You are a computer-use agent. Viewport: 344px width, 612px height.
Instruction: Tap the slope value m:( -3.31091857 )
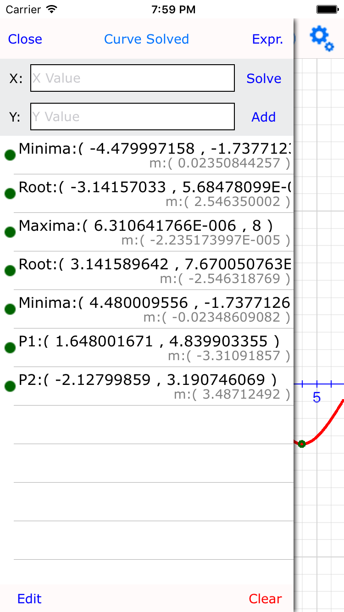(x=229, y=356)
